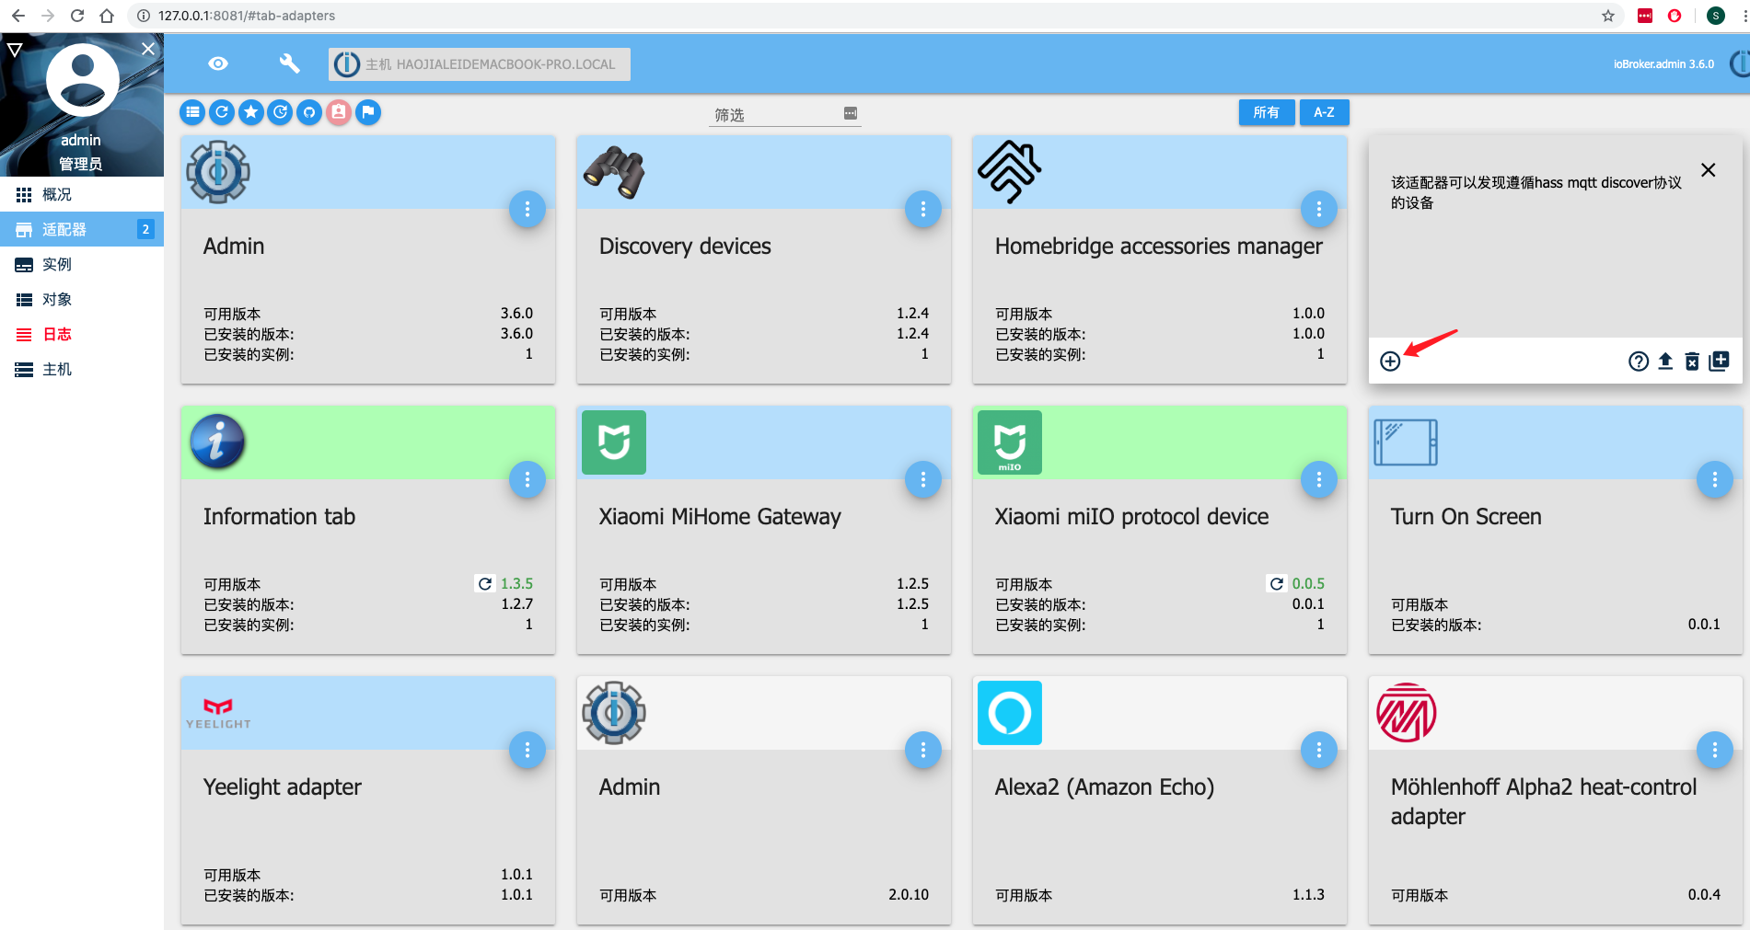1750x930 pixels.
Task: Click update icon beside miIO version 0.0.5
Action: [x=1277, y=583]
